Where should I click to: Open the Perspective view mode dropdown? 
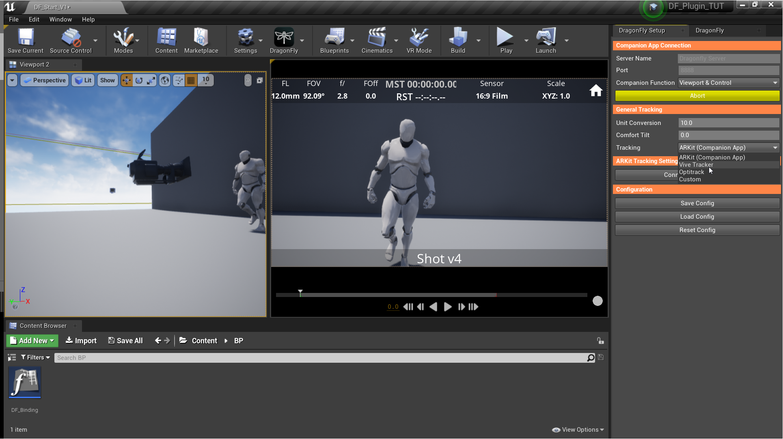[44, 80]
